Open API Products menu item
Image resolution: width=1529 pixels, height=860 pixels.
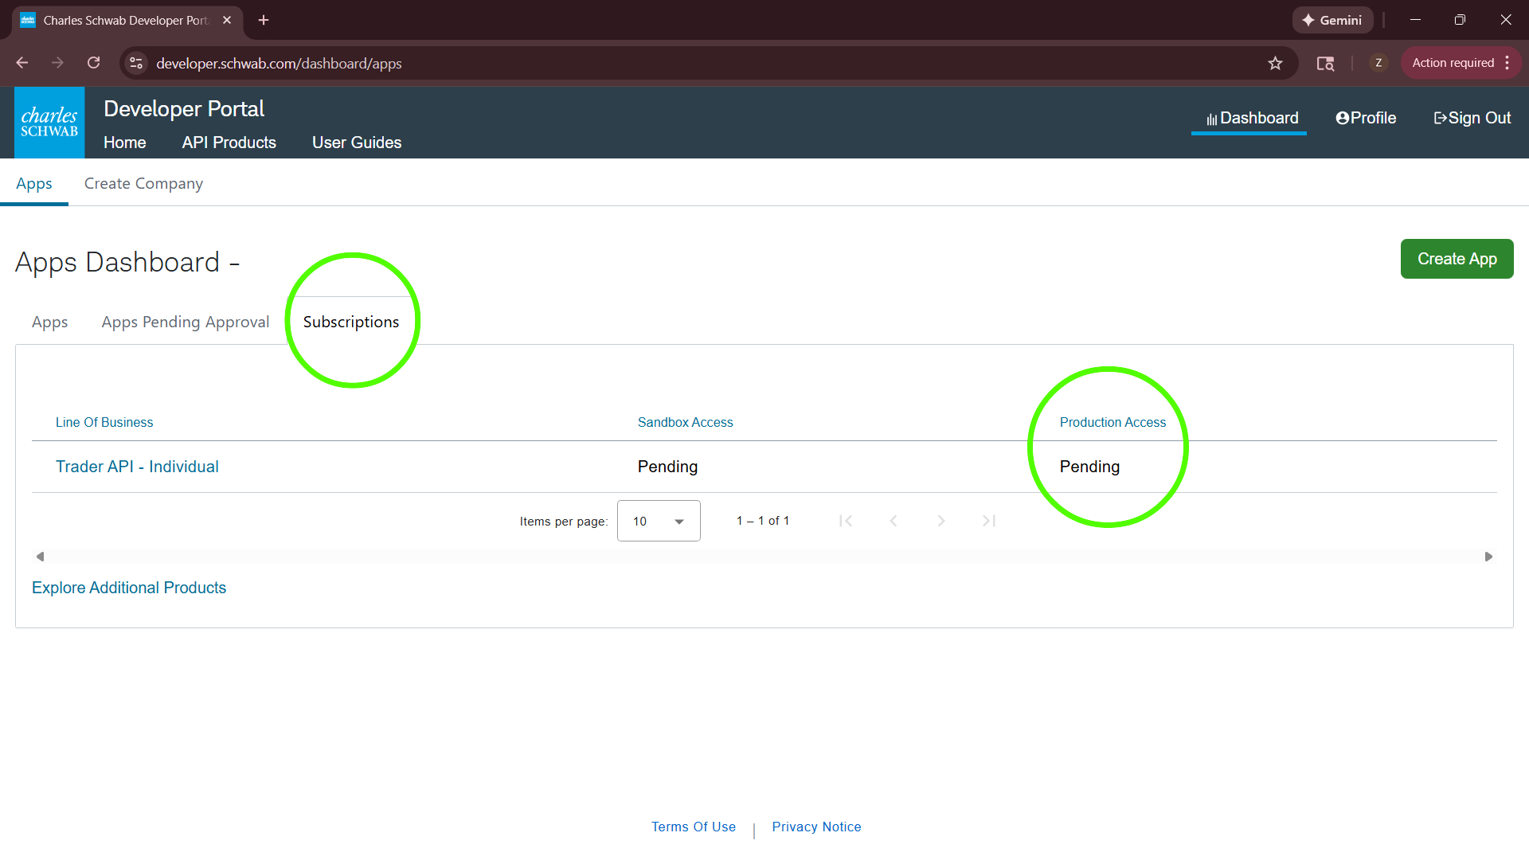point(229,143)
